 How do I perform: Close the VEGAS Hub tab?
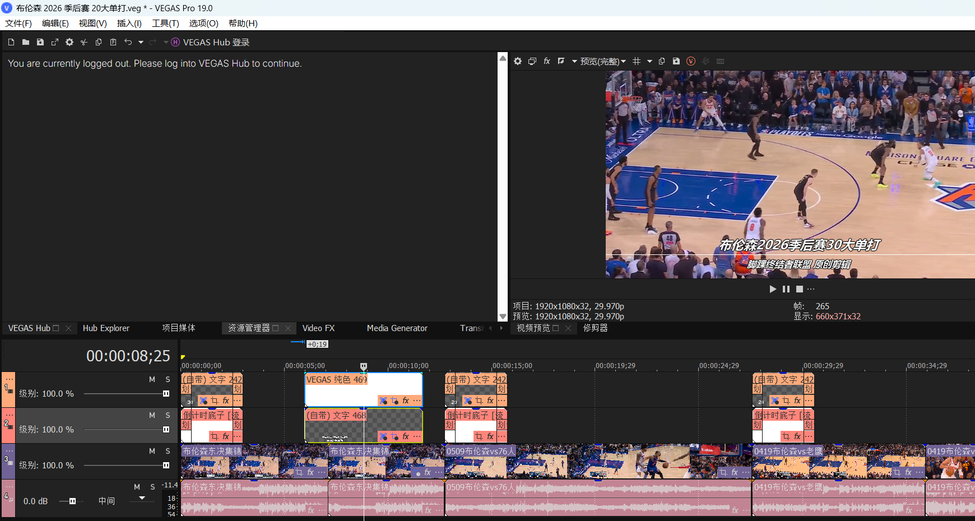(x=68, y=328)
